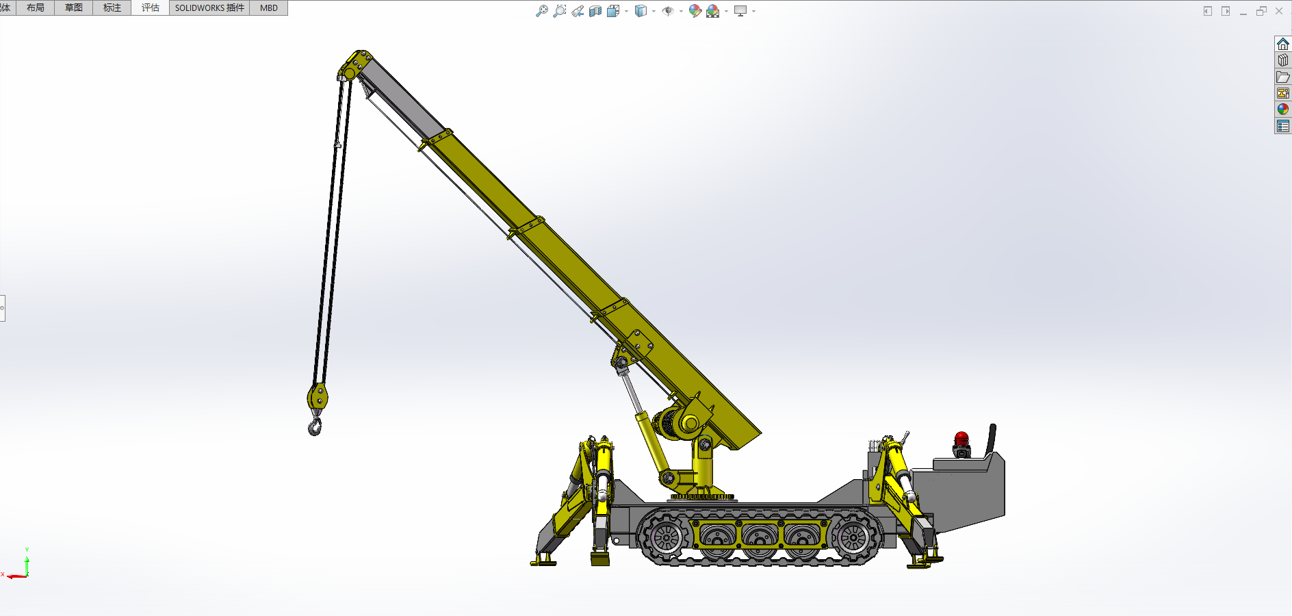Open the View Palette task pane tab
The height and width of the screenshot is (616, 1292).
1283,93
